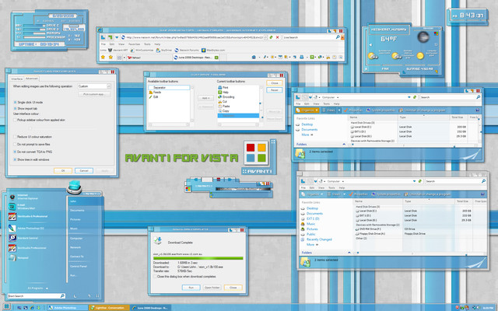Click the media player seek bar
Viewport: 498px width, 311px height.
[243, 189]
